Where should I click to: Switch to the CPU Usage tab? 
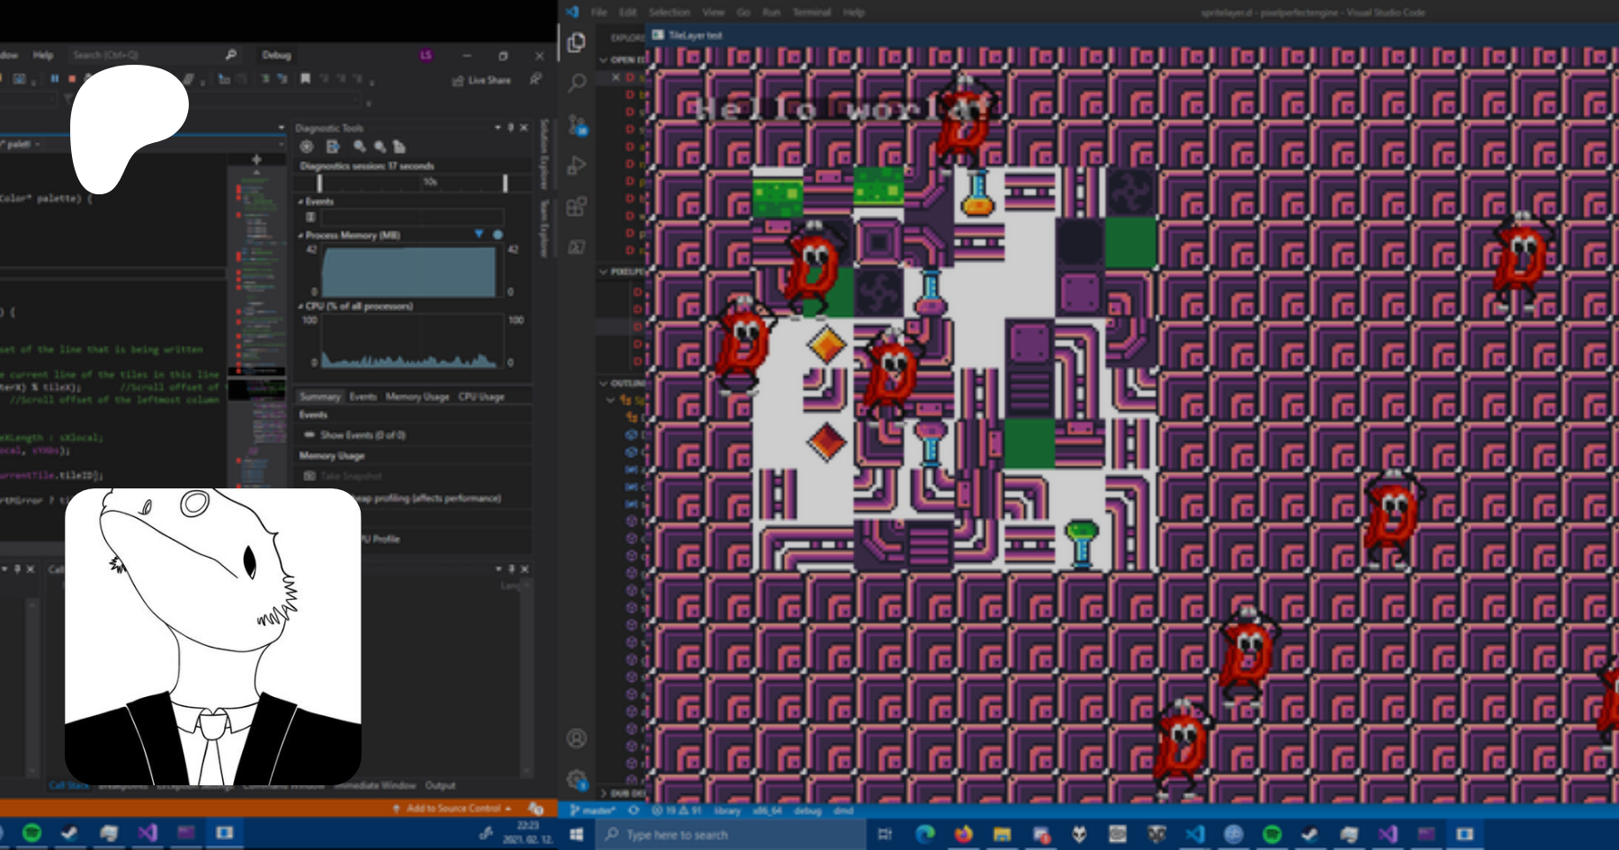click(x=481, y=397)
